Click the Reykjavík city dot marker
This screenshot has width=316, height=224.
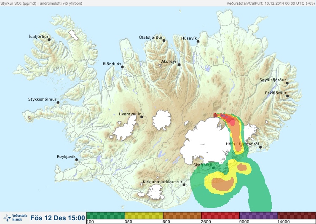coord(77,160)
